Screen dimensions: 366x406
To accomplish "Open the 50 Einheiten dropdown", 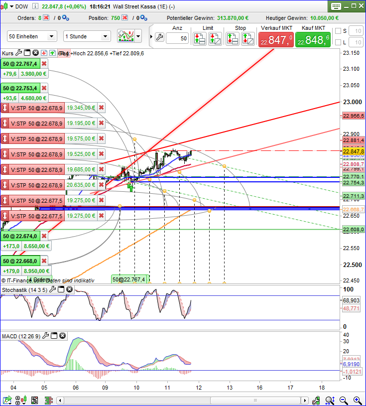I will click(x=32, y=36).
